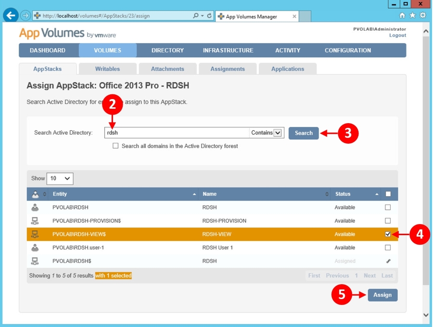433x327 pixels.
Task: Sort the table by Status column
Action: pos(356,194)
